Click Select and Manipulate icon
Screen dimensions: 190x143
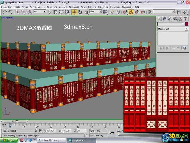coord(112,12)
